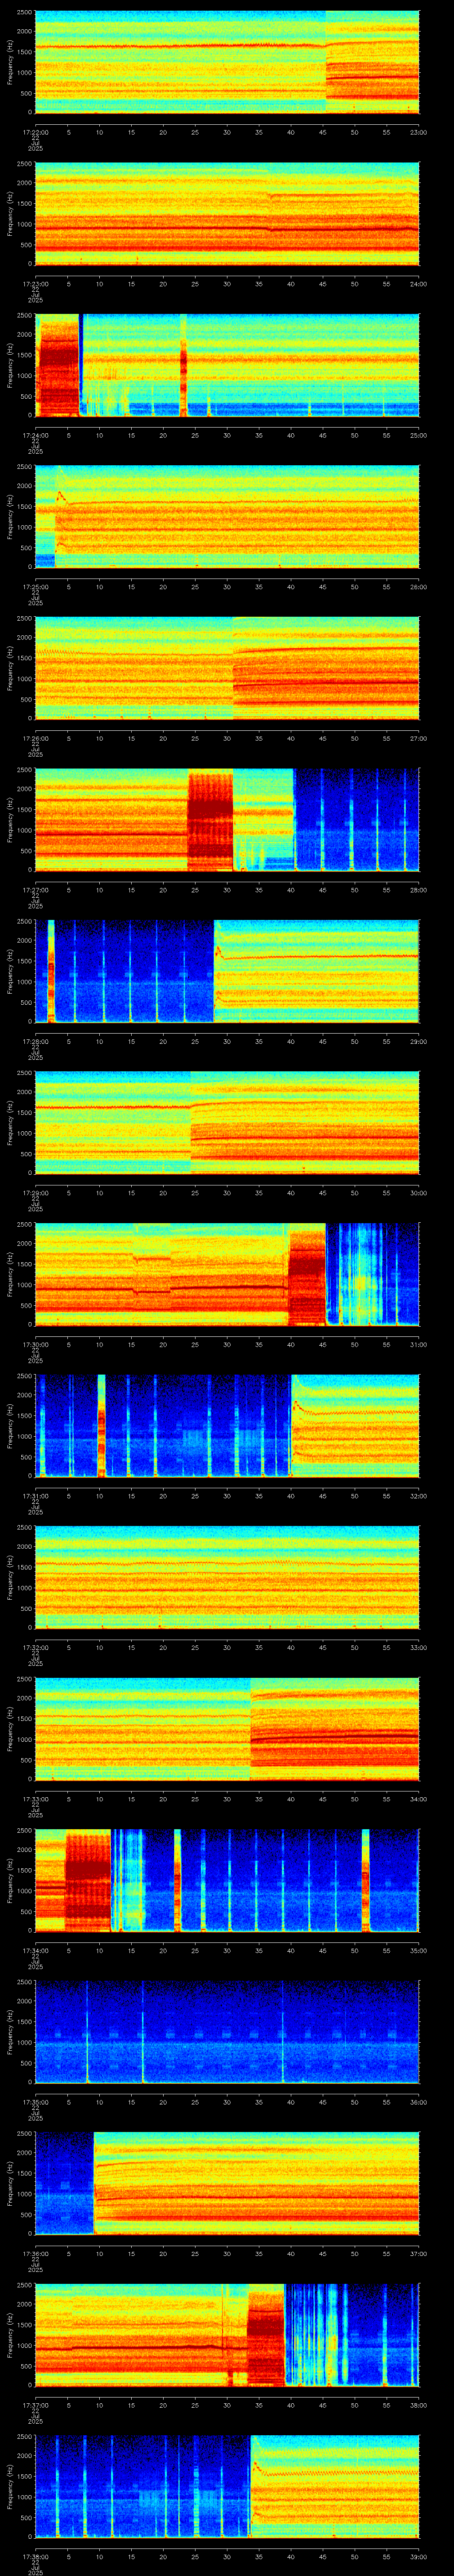Select the spectrogram panel starting at 17:26:00

(x=227, y=668)
